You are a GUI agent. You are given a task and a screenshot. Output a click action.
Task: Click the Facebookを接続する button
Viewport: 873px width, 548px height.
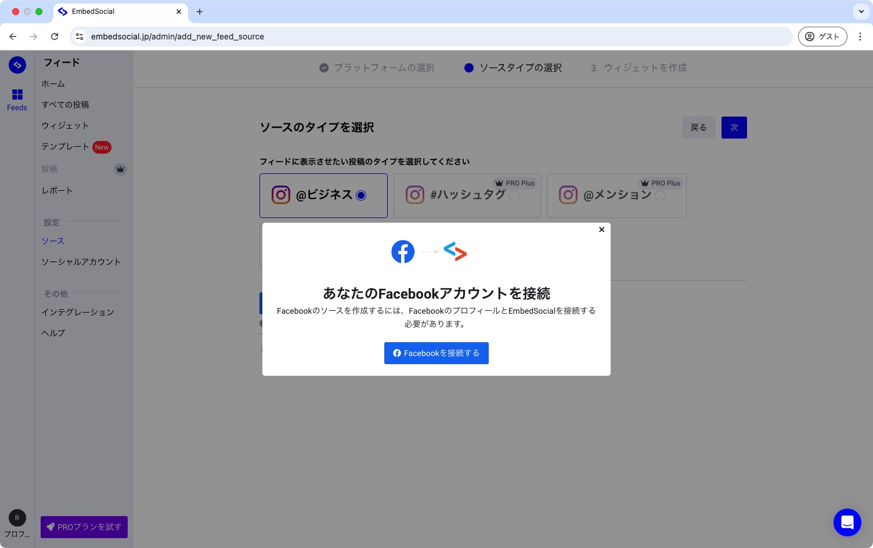click(x=436, y=353)
